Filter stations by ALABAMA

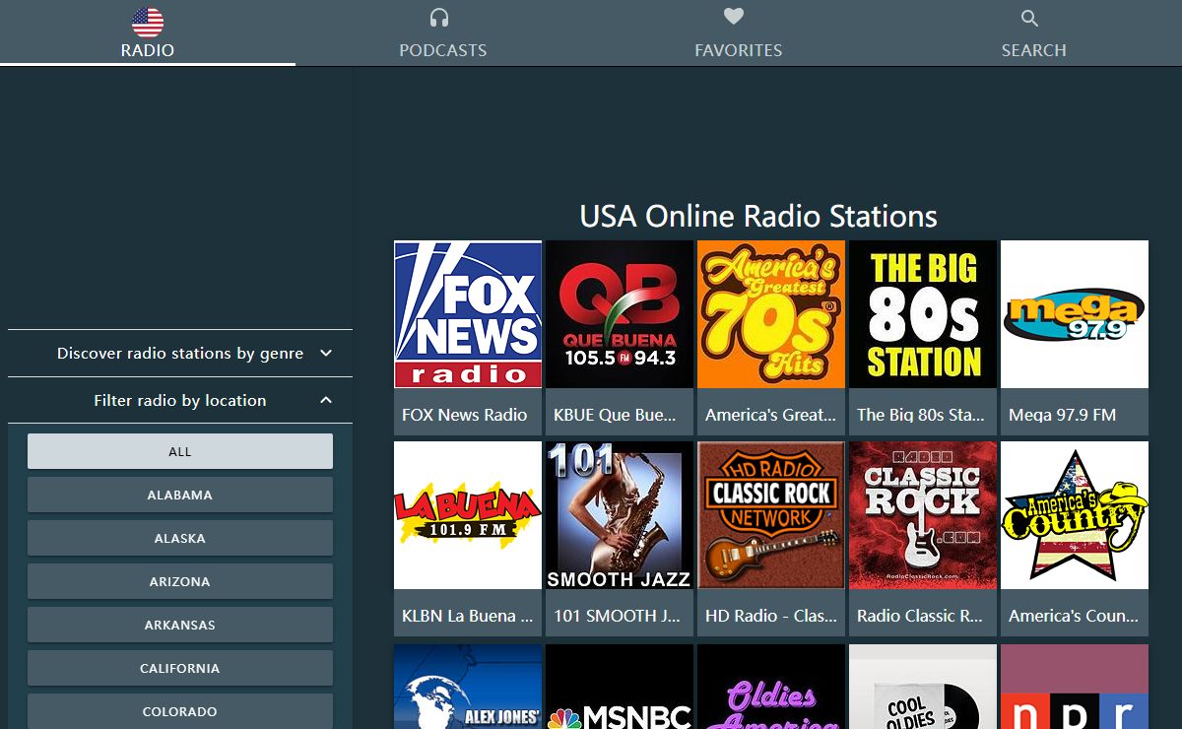(180, 495)
